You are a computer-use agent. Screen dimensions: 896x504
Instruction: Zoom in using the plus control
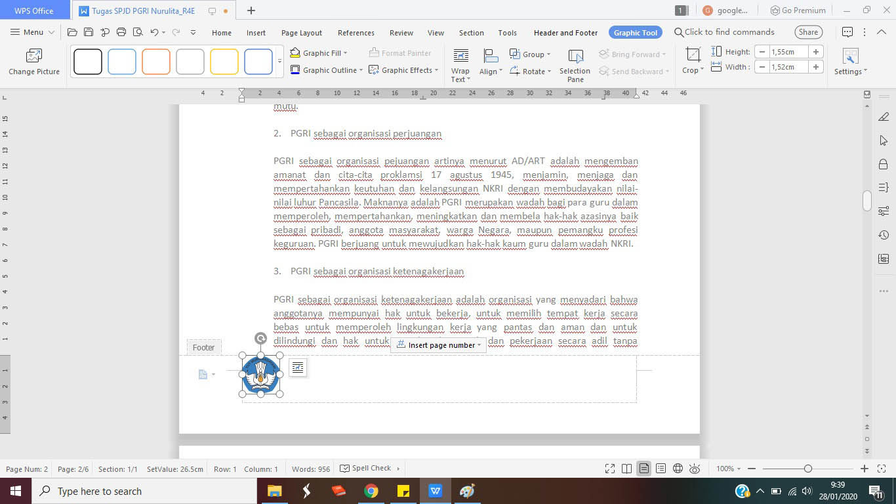point(864,468)
